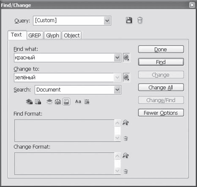The image size is (197, 187).
Task: Expand the Find what history dropdown
Action: [x=118, y=58]
